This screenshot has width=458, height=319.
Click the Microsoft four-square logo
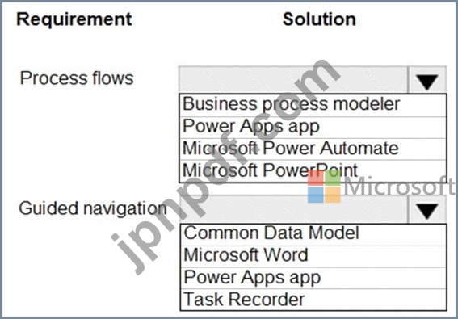click(x=324, y=187)
